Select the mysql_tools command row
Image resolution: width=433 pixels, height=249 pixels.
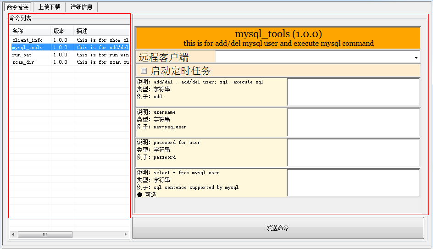coord(70,47)
